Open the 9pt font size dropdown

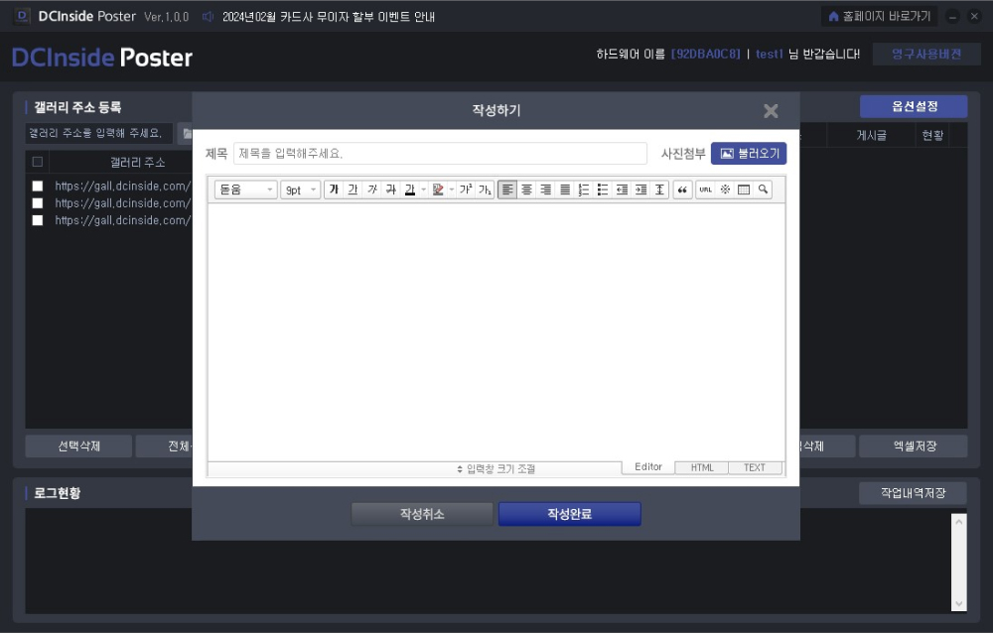300,190
